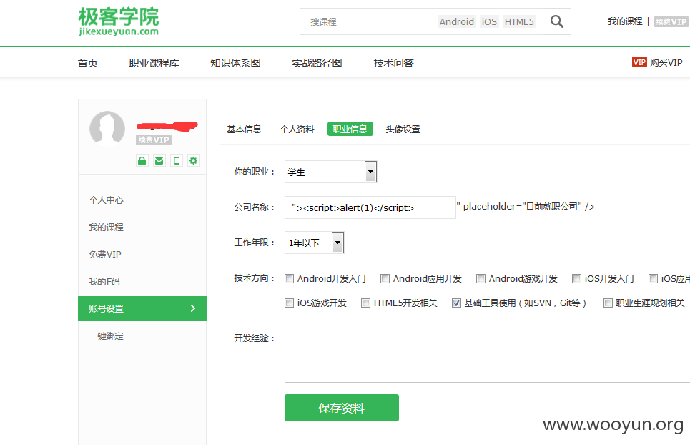The width and height of the screenshot is (690, 445).
Task: Uncheck 基础工具使用 checkbox
Action: [456, 303]
